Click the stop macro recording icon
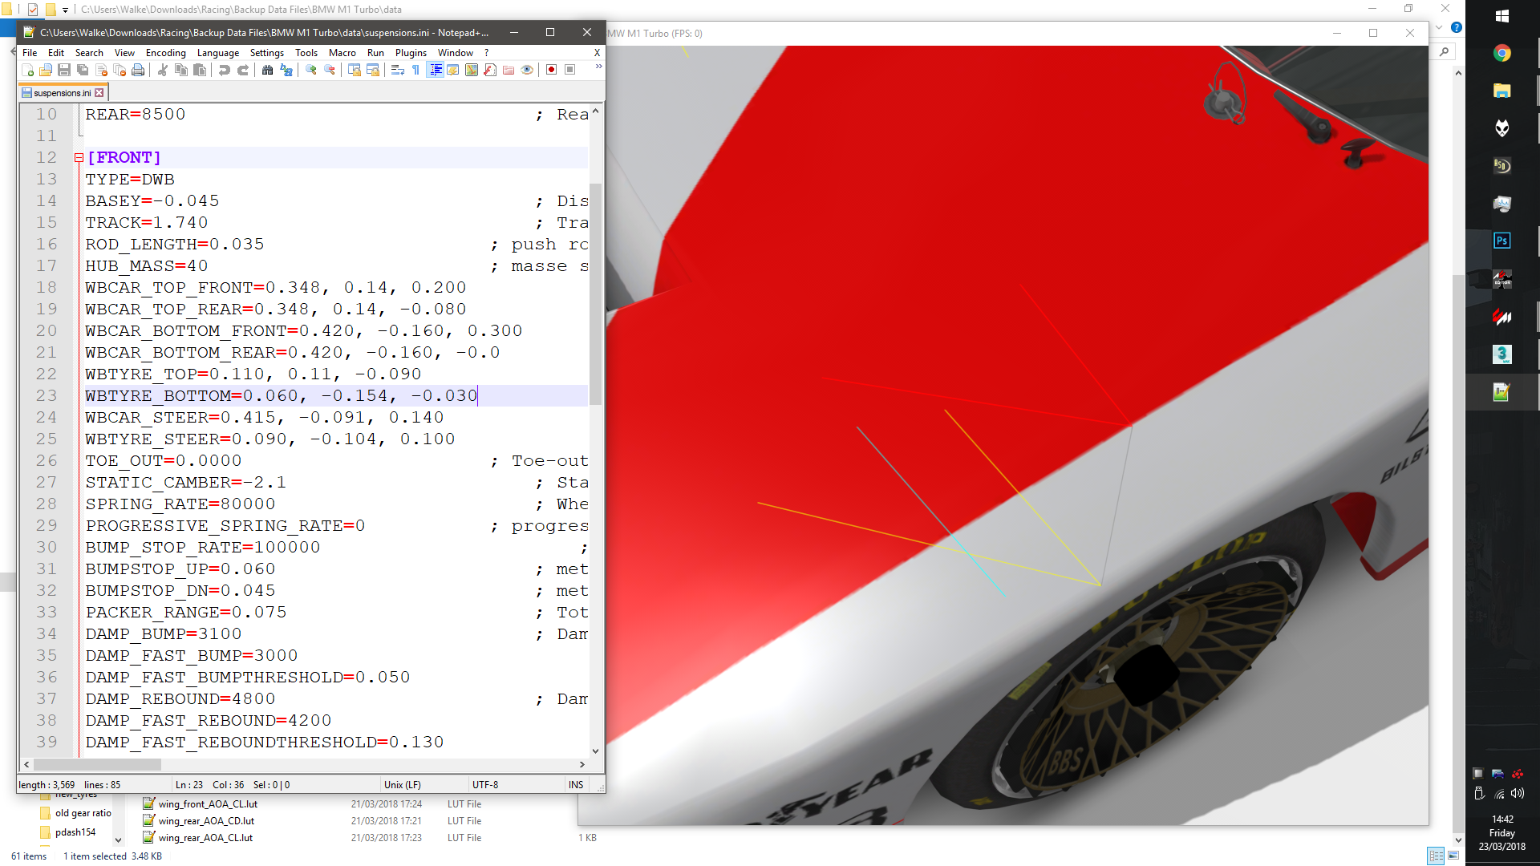This screenshot has height=866, width=1540. 570,70
